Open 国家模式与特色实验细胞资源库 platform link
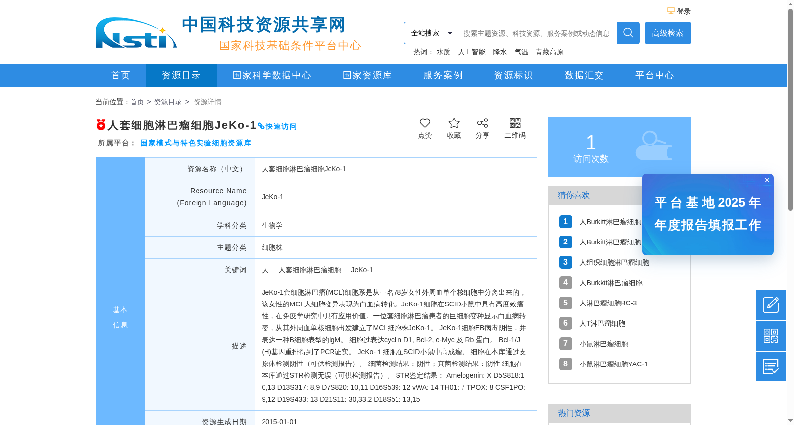The width and height of the screenshot is (794, 425). [x=196, y=143]
